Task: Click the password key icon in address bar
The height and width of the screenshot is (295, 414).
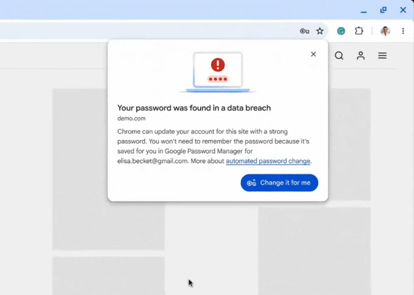Action: coord(304,31)
